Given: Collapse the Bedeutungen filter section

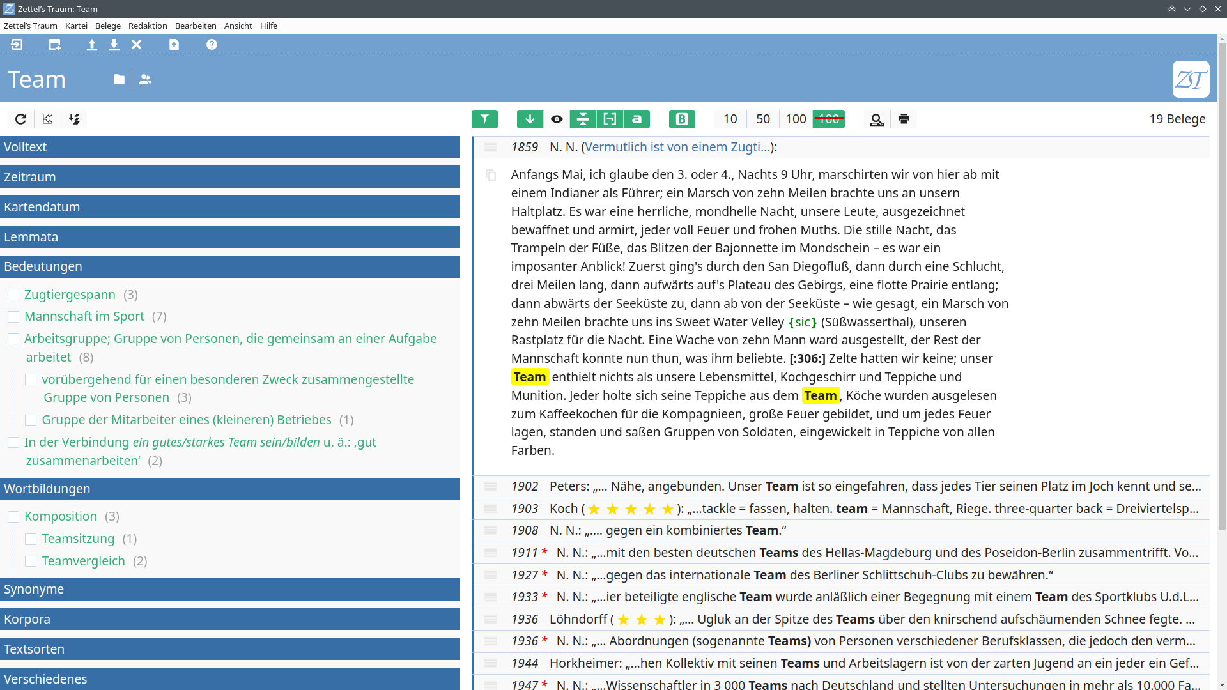Looking at the screenshot, I should tap(230, 266).
